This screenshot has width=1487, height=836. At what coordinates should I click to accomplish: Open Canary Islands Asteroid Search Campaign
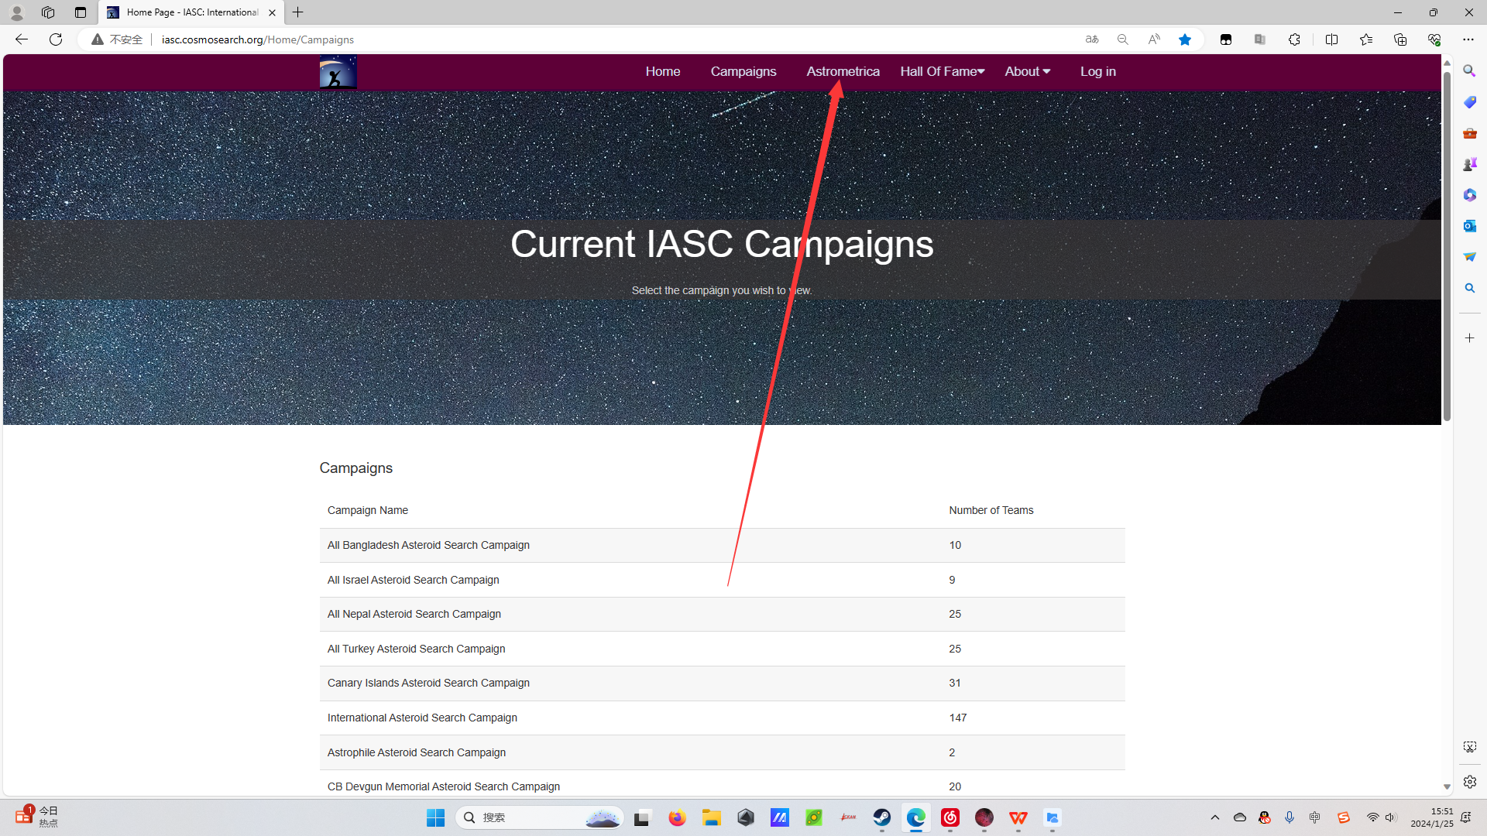click(x=428, y=683)
